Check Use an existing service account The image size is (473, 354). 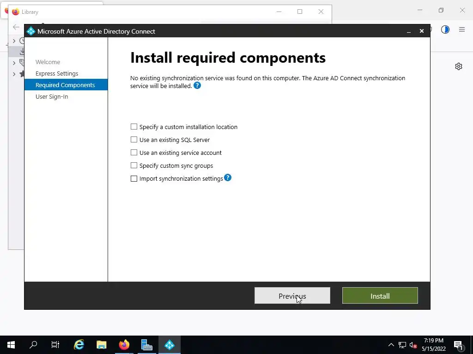[x=133, y=153]
